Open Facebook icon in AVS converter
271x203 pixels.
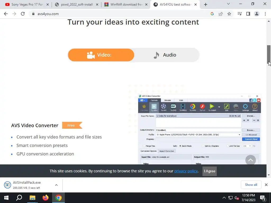tap(251, 100)
